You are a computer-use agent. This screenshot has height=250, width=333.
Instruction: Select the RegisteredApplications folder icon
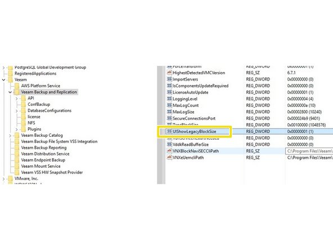tap(10, 74)
